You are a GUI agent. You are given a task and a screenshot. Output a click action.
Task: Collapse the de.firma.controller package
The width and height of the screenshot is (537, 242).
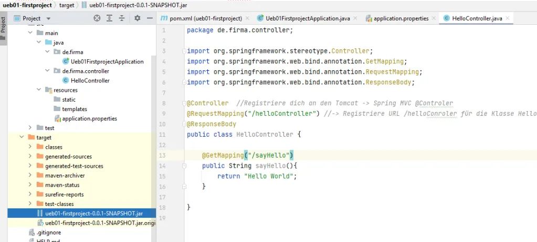[47, 71]
